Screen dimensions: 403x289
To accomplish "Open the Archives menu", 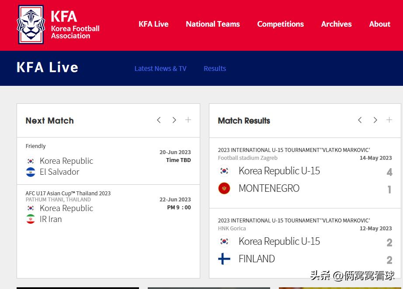I will click(336, 24).
